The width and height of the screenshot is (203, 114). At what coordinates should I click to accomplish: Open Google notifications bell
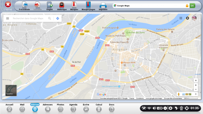point(187,18)
